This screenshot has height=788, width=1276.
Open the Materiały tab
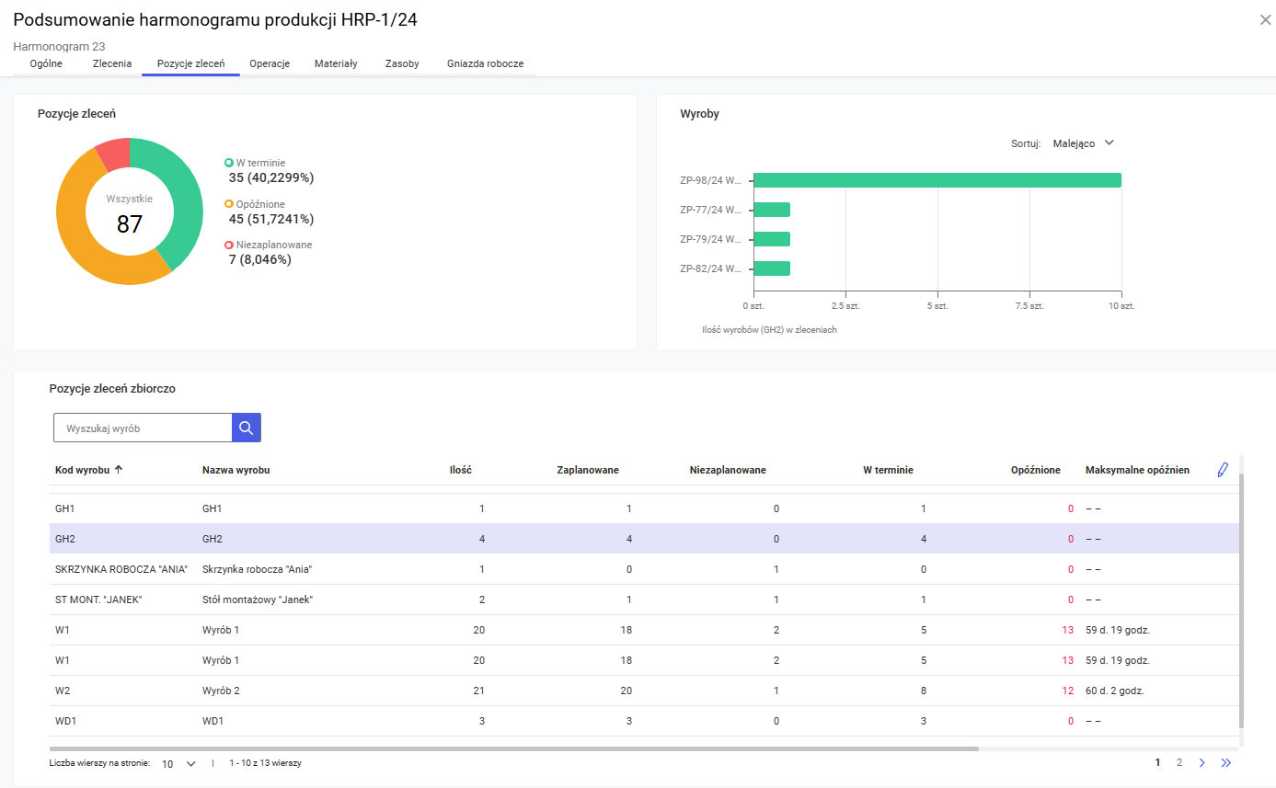pos(336,63)
